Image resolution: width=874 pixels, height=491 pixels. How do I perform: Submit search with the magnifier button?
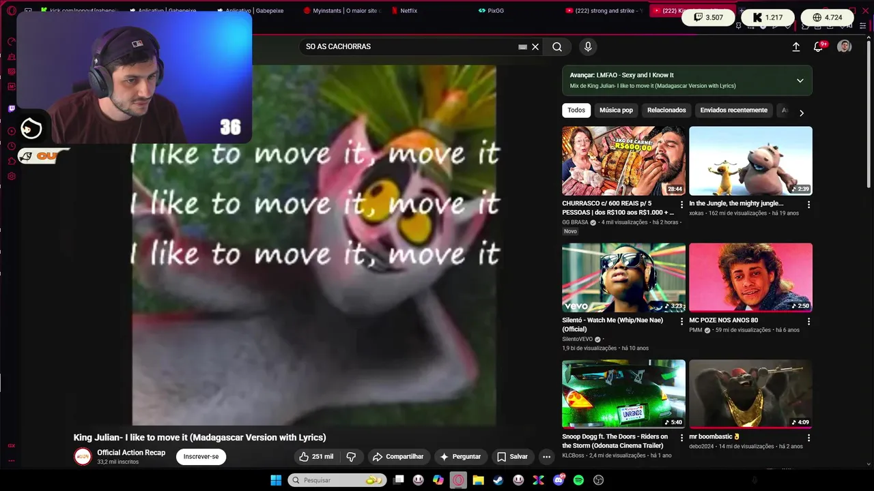[x=557, y=47]
